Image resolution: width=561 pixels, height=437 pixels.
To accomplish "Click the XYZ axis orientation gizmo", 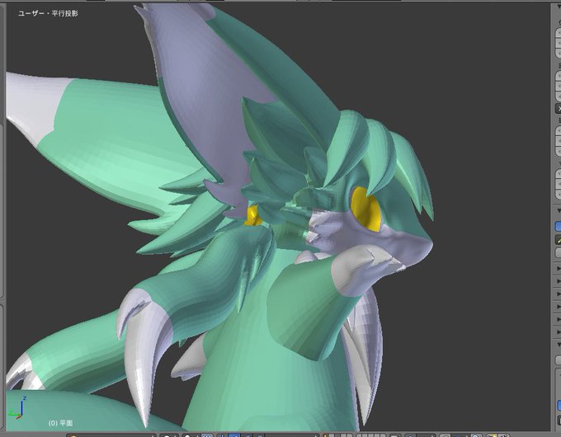I will pyautogui.click(x=17, y=407).
